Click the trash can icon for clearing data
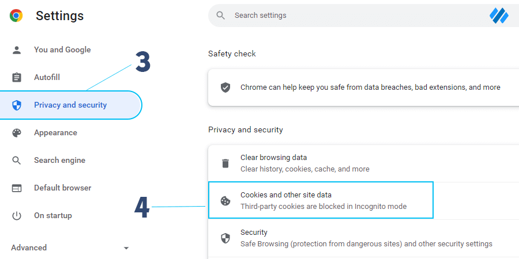 pos(225,163)
